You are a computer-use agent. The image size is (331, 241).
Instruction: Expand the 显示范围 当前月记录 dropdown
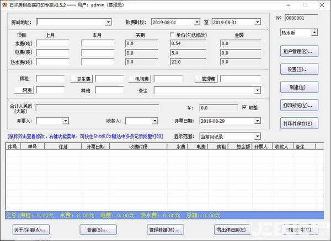tap(257, 136)
